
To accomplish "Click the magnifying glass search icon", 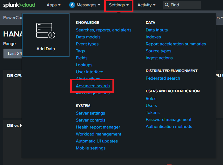I will click(167, 5).
